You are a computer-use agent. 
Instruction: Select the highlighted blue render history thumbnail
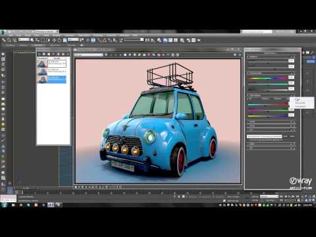tap(52, 80)
